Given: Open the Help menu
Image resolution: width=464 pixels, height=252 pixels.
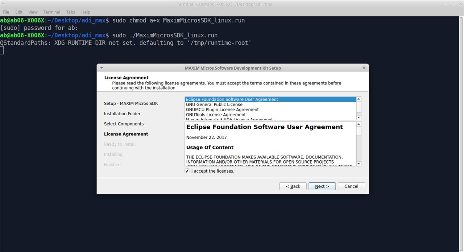Looking at the screenshot, I should pyautogui.click(x=86, y=12).
